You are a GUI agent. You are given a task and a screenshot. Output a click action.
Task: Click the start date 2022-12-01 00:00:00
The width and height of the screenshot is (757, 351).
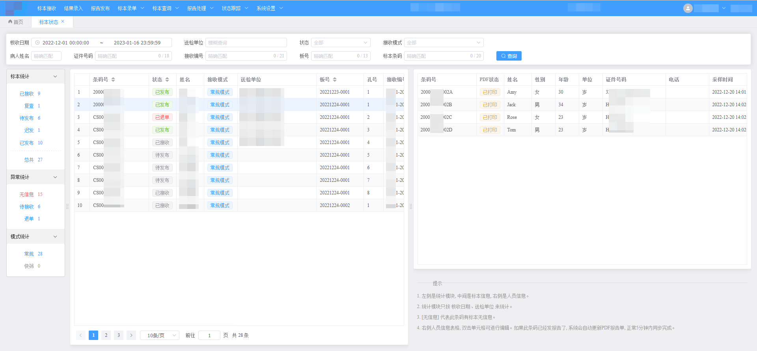66,42
